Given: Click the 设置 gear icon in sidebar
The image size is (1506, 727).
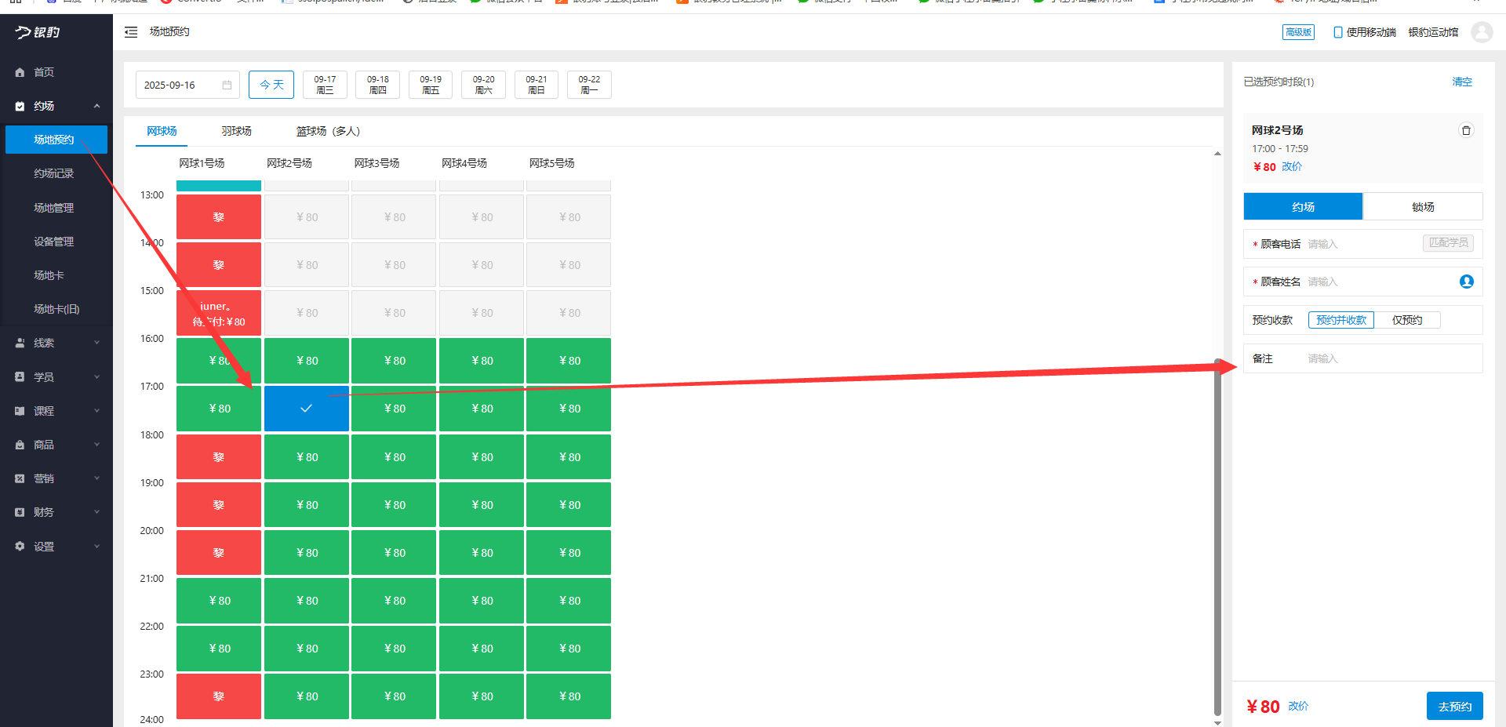Looking at the screenshot, I should click(x=20, y=547).
